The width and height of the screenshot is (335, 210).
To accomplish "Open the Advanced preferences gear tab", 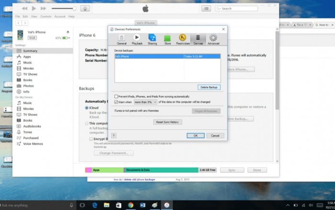I will (213, 39).
